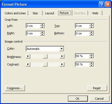Viewport: 112px width, 104px height.
Task: Decrease the Right crop value with down arrow
Action: click(x=42, y=34)
